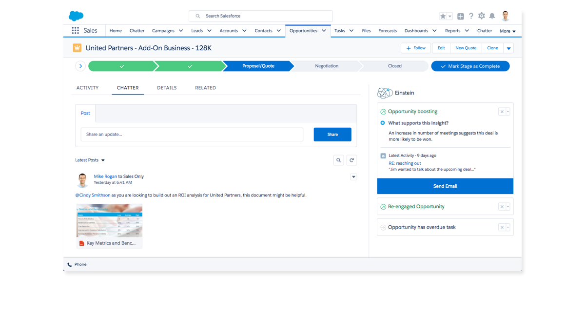
Task: Click the Favorites star icon
Action: click(x=443, y=16)
